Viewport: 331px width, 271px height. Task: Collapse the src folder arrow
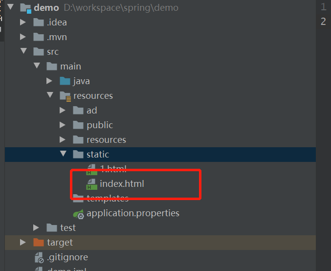pos(23,51)
